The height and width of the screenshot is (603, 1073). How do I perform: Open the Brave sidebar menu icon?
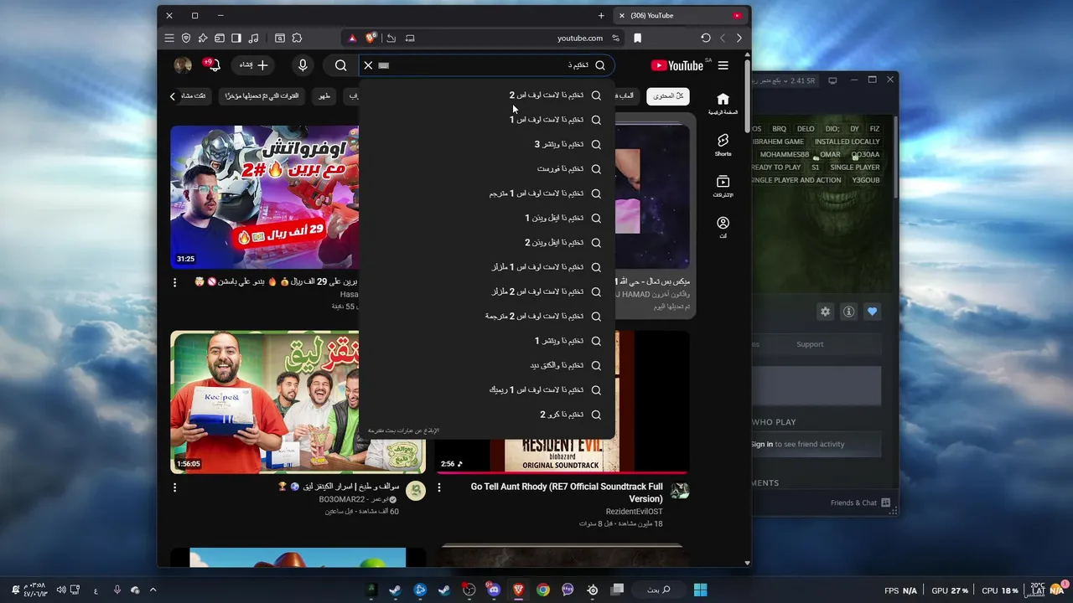(169, 39)
